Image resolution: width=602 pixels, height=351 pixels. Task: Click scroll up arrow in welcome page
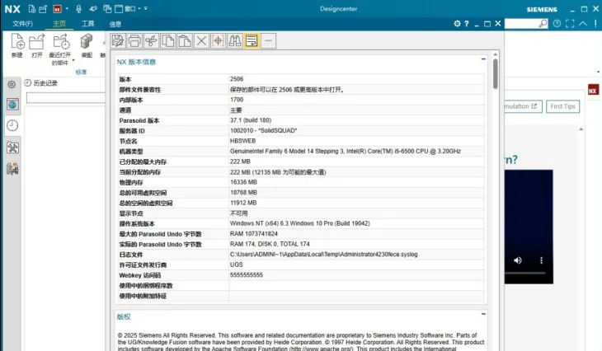point(581,129)
